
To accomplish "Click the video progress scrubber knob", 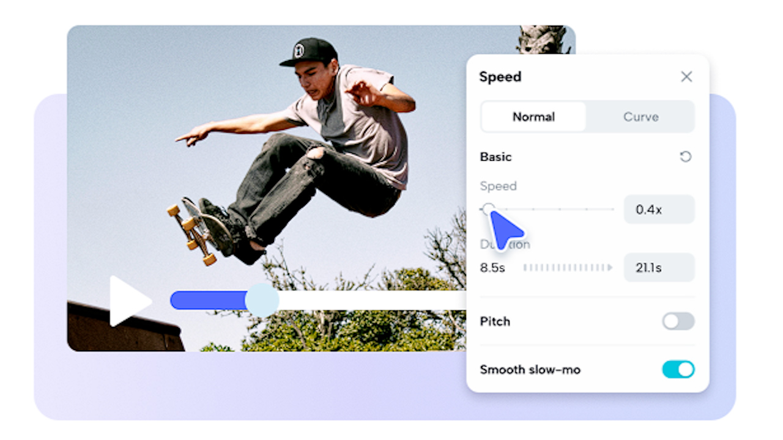I will [x=262, y=300].
